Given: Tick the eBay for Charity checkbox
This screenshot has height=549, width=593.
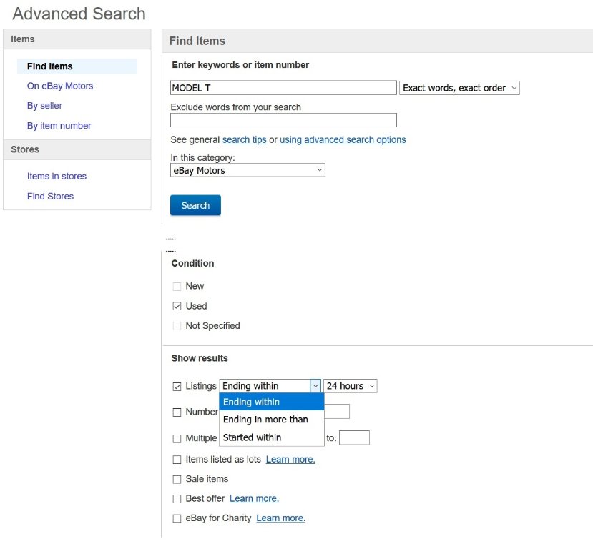Looking at the screenshot, I should click(x=177, y=518).
